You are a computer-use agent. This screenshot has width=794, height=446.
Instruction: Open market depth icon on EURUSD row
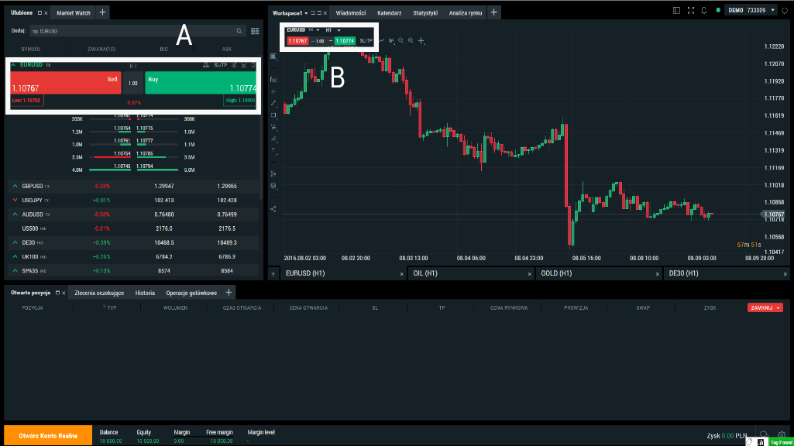click(205, 65)
